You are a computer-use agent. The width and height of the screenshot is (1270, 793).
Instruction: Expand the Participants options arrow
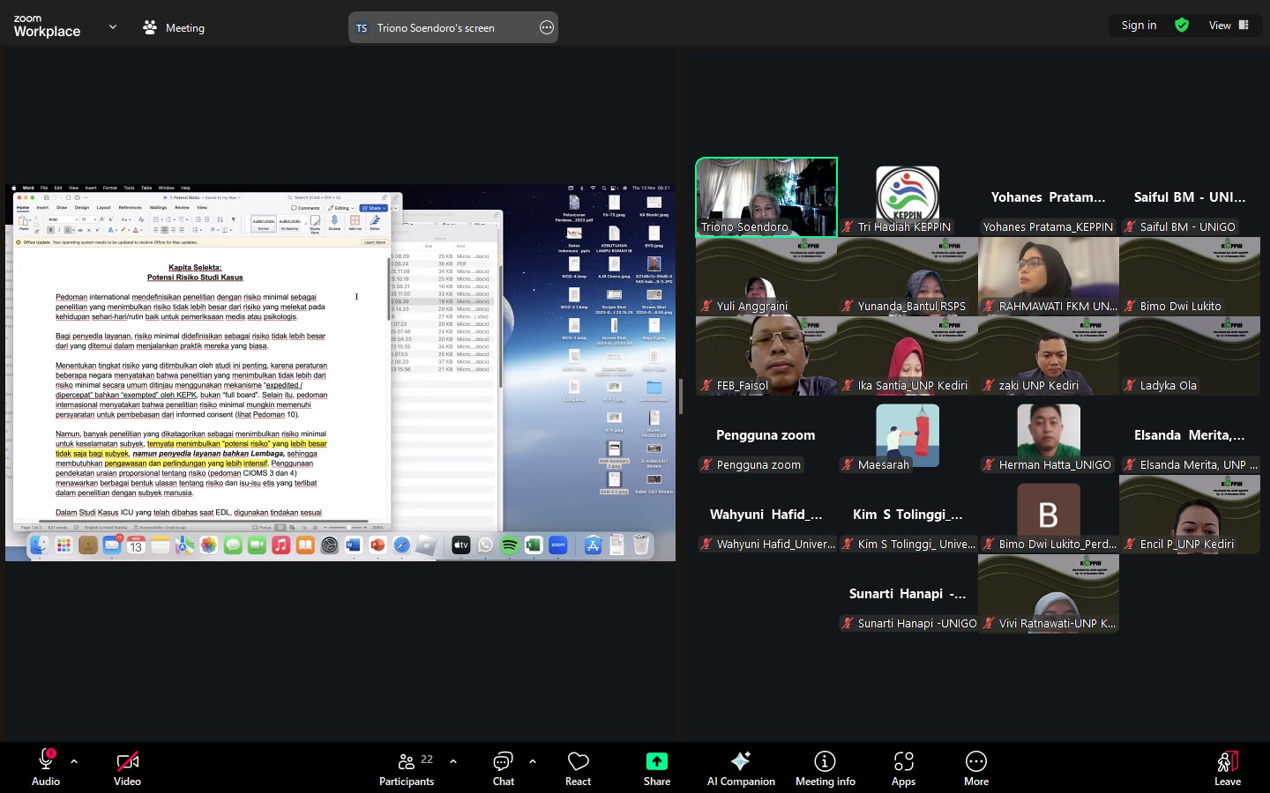(x=453, y=761)
